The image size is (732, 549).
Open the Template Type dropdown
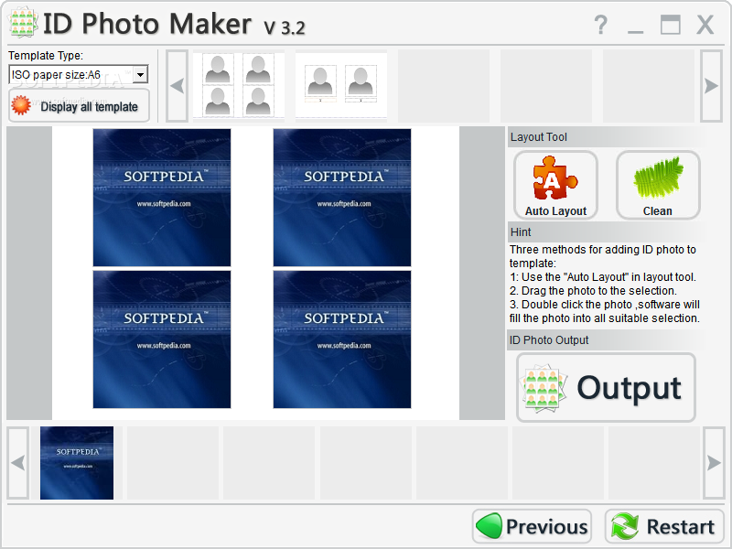pyautogui.click(x=140, y=75)
